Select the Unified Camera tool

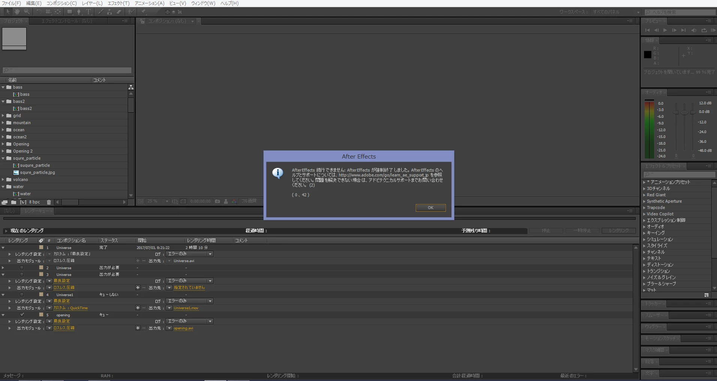[48, 12]
